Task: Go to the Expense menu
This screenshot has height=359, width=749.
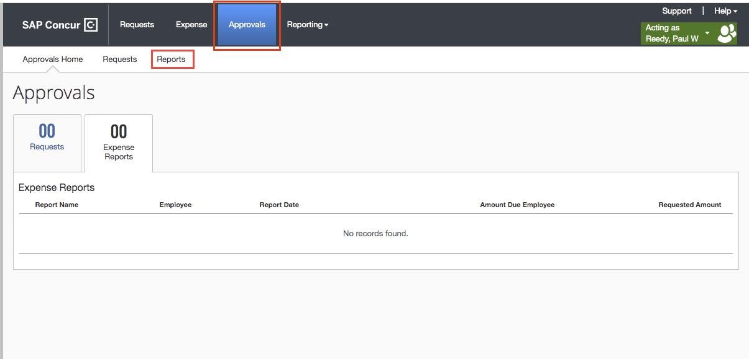Action: 191,25
